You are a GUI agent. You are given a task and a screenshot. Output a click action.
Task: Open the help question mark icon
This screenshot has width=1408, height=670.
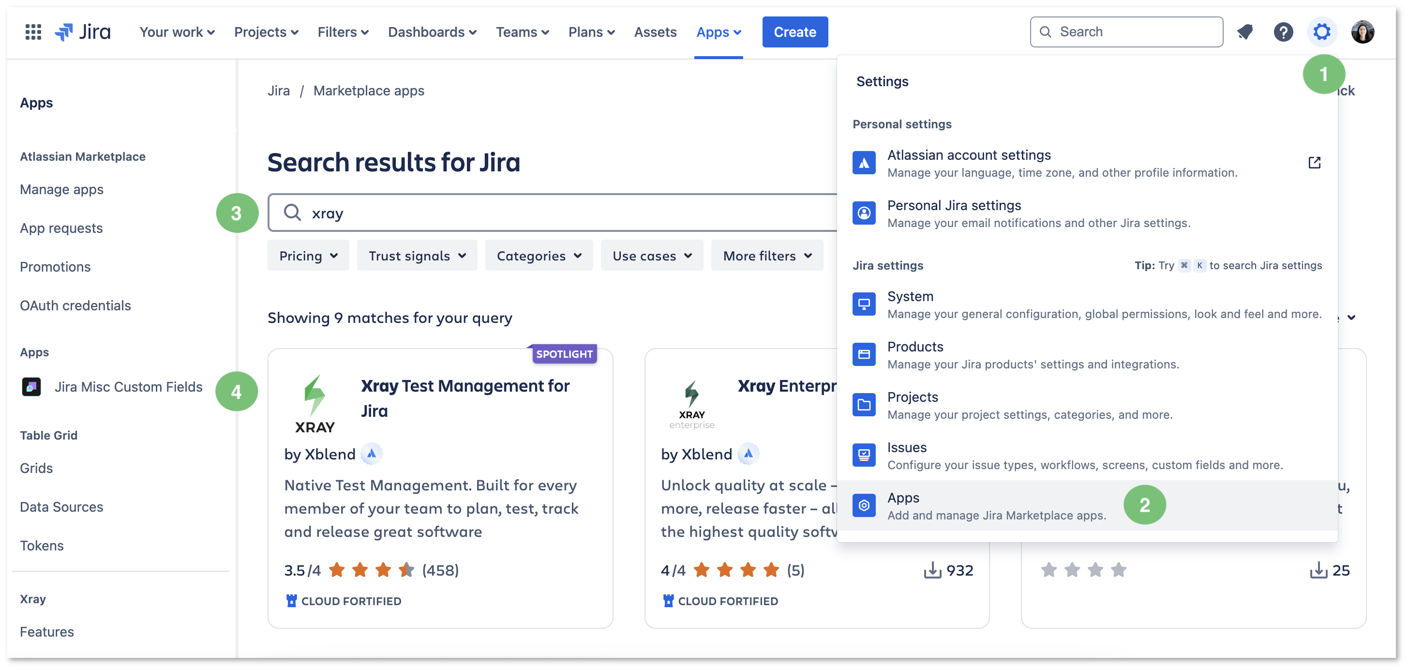[x=1283, y=32]
